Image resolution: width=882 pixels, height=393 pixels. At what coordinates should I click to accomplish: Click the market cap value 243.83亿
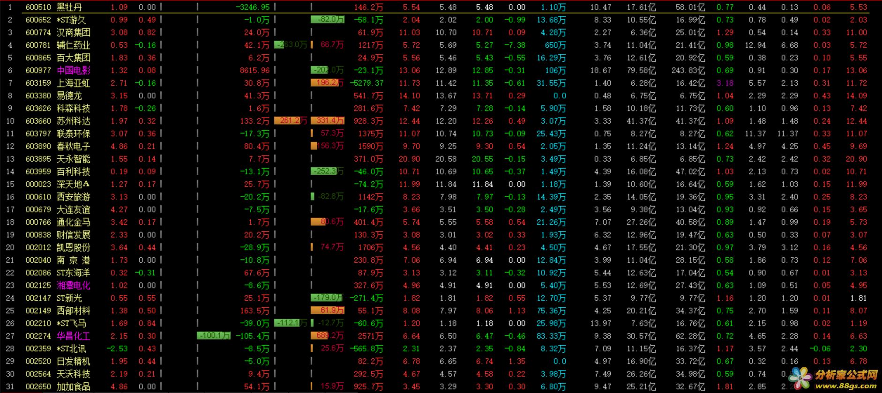tap(688, 70)
